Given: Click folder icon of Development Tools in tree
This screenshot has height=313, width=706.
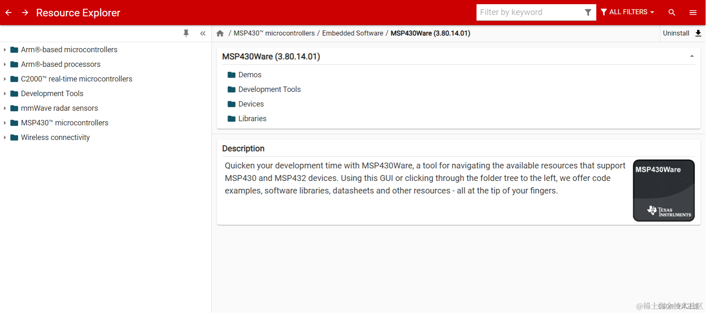Looking at the screenshot, I should coord(14,94).
